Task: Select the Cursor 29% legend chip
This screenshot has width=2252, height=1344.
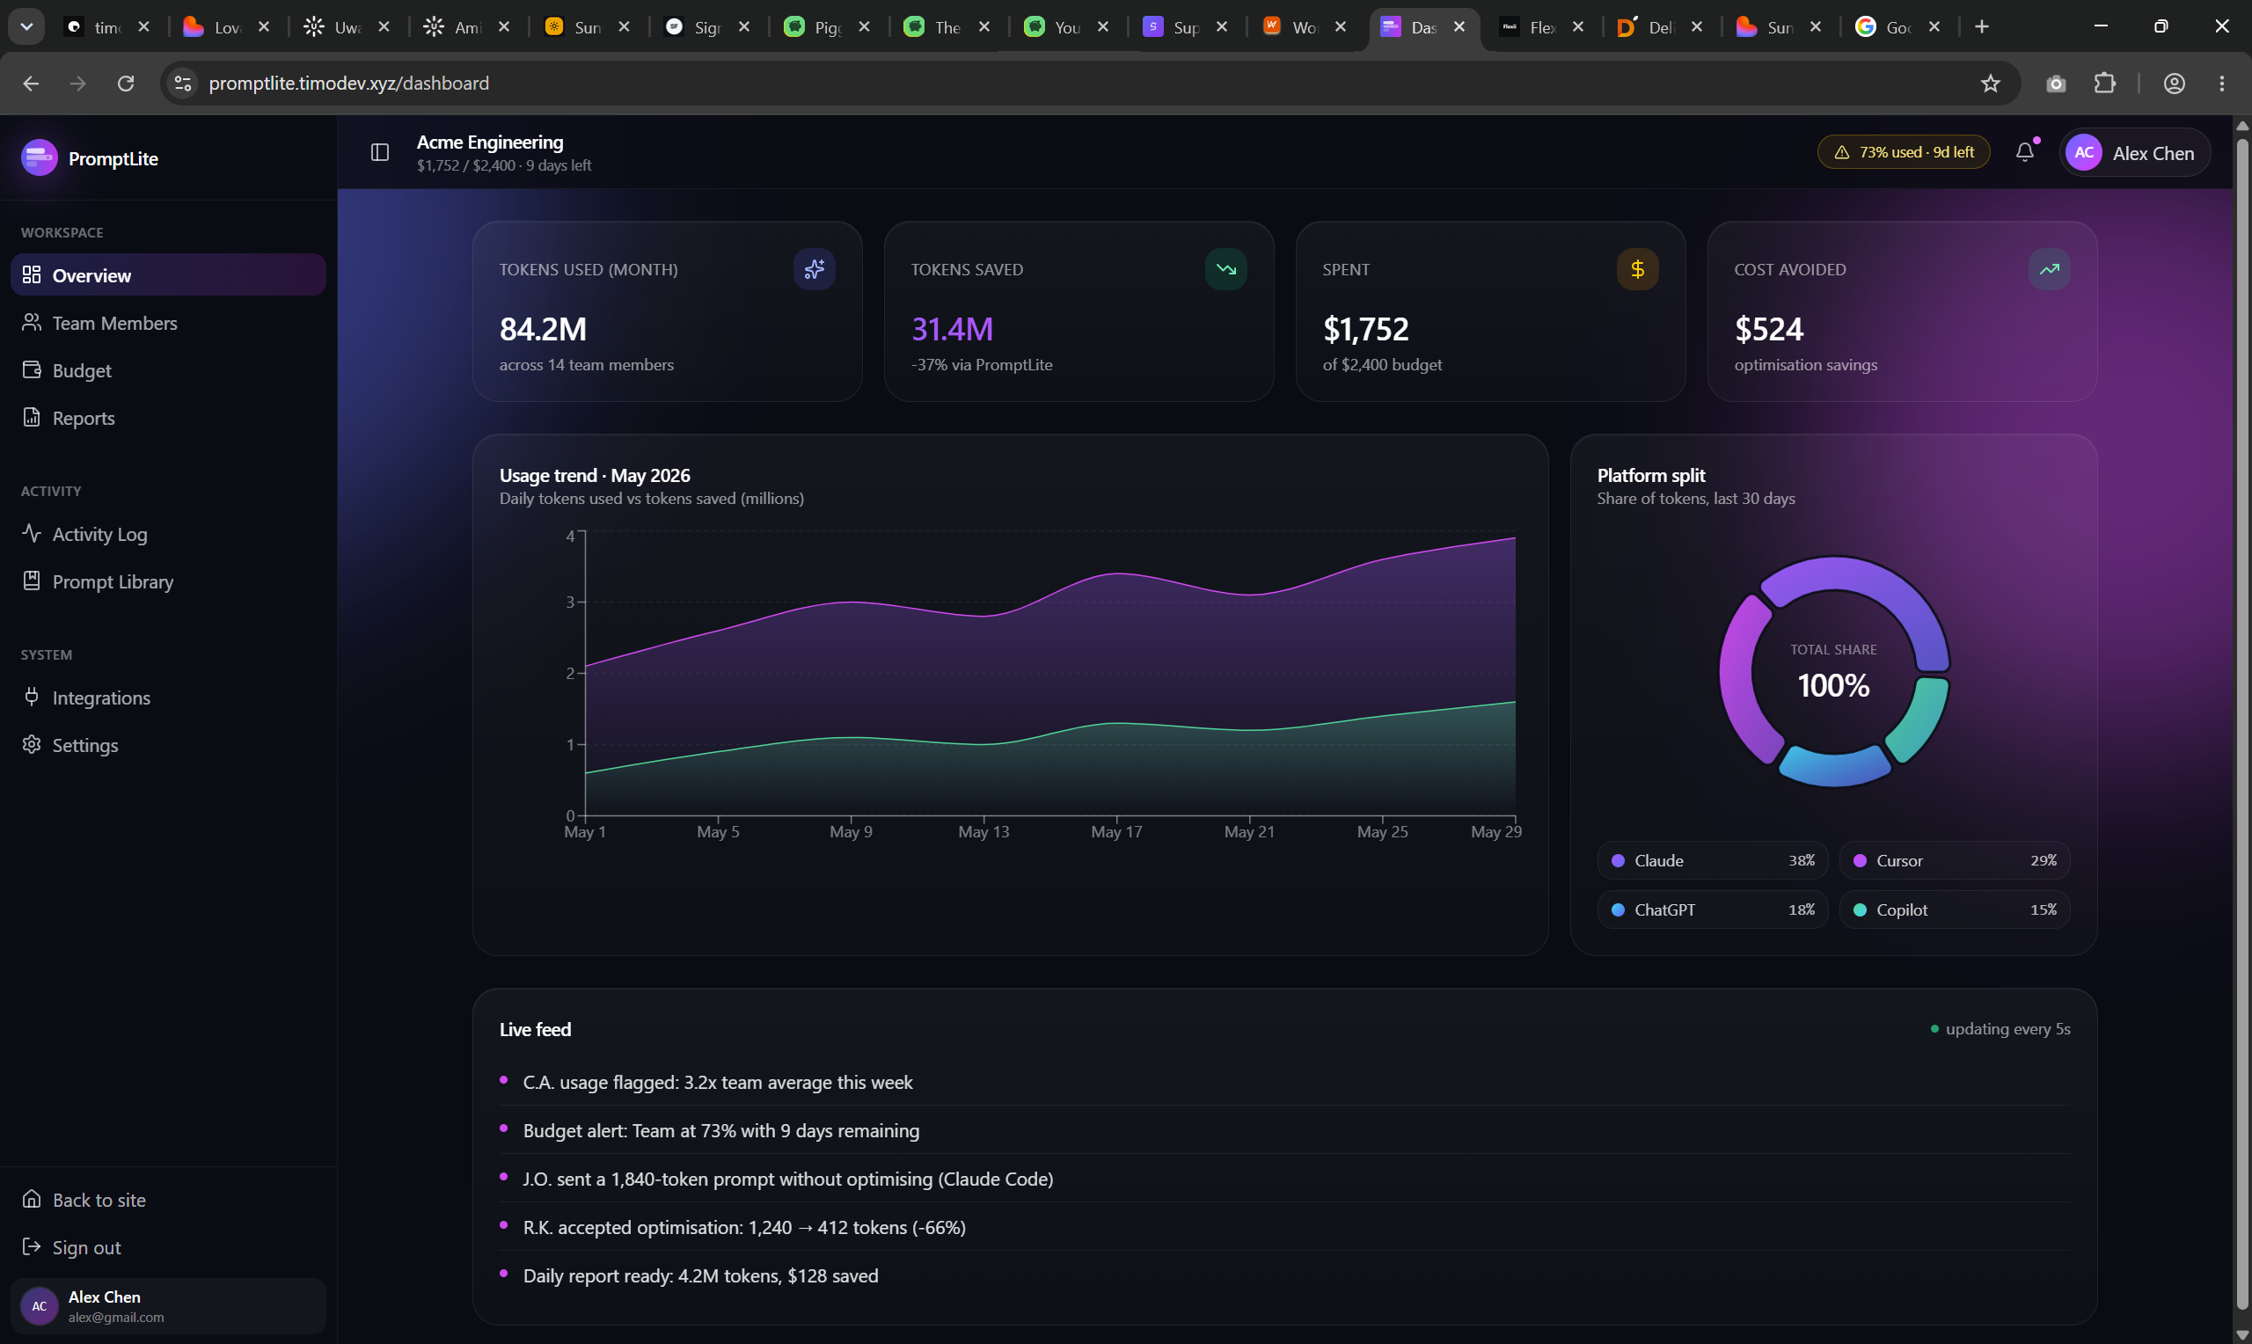Action: point(1954,860)
